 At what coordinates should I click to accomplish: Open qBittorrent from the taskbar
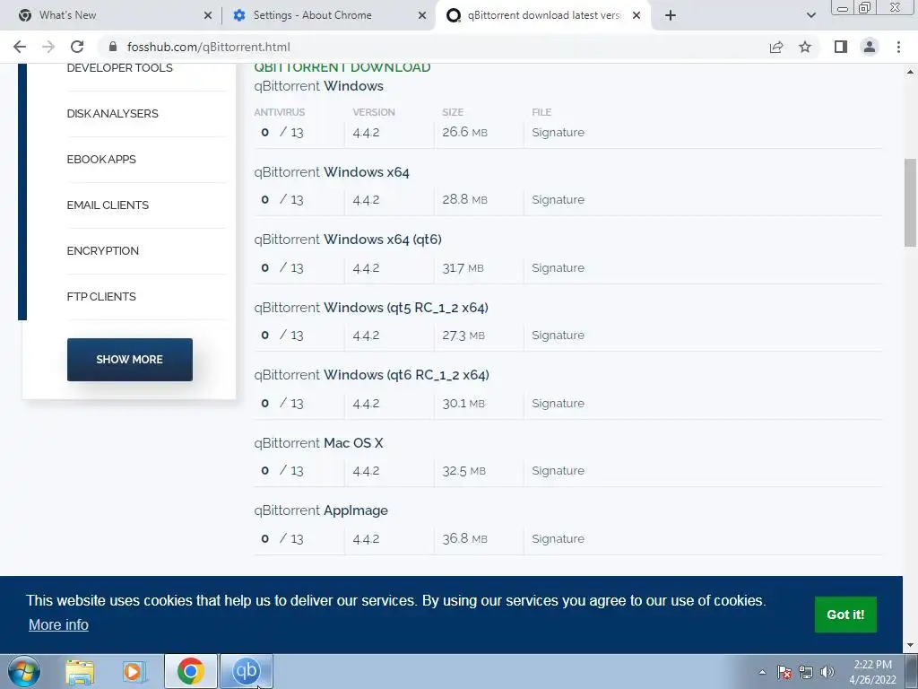[x=246, y=671]
